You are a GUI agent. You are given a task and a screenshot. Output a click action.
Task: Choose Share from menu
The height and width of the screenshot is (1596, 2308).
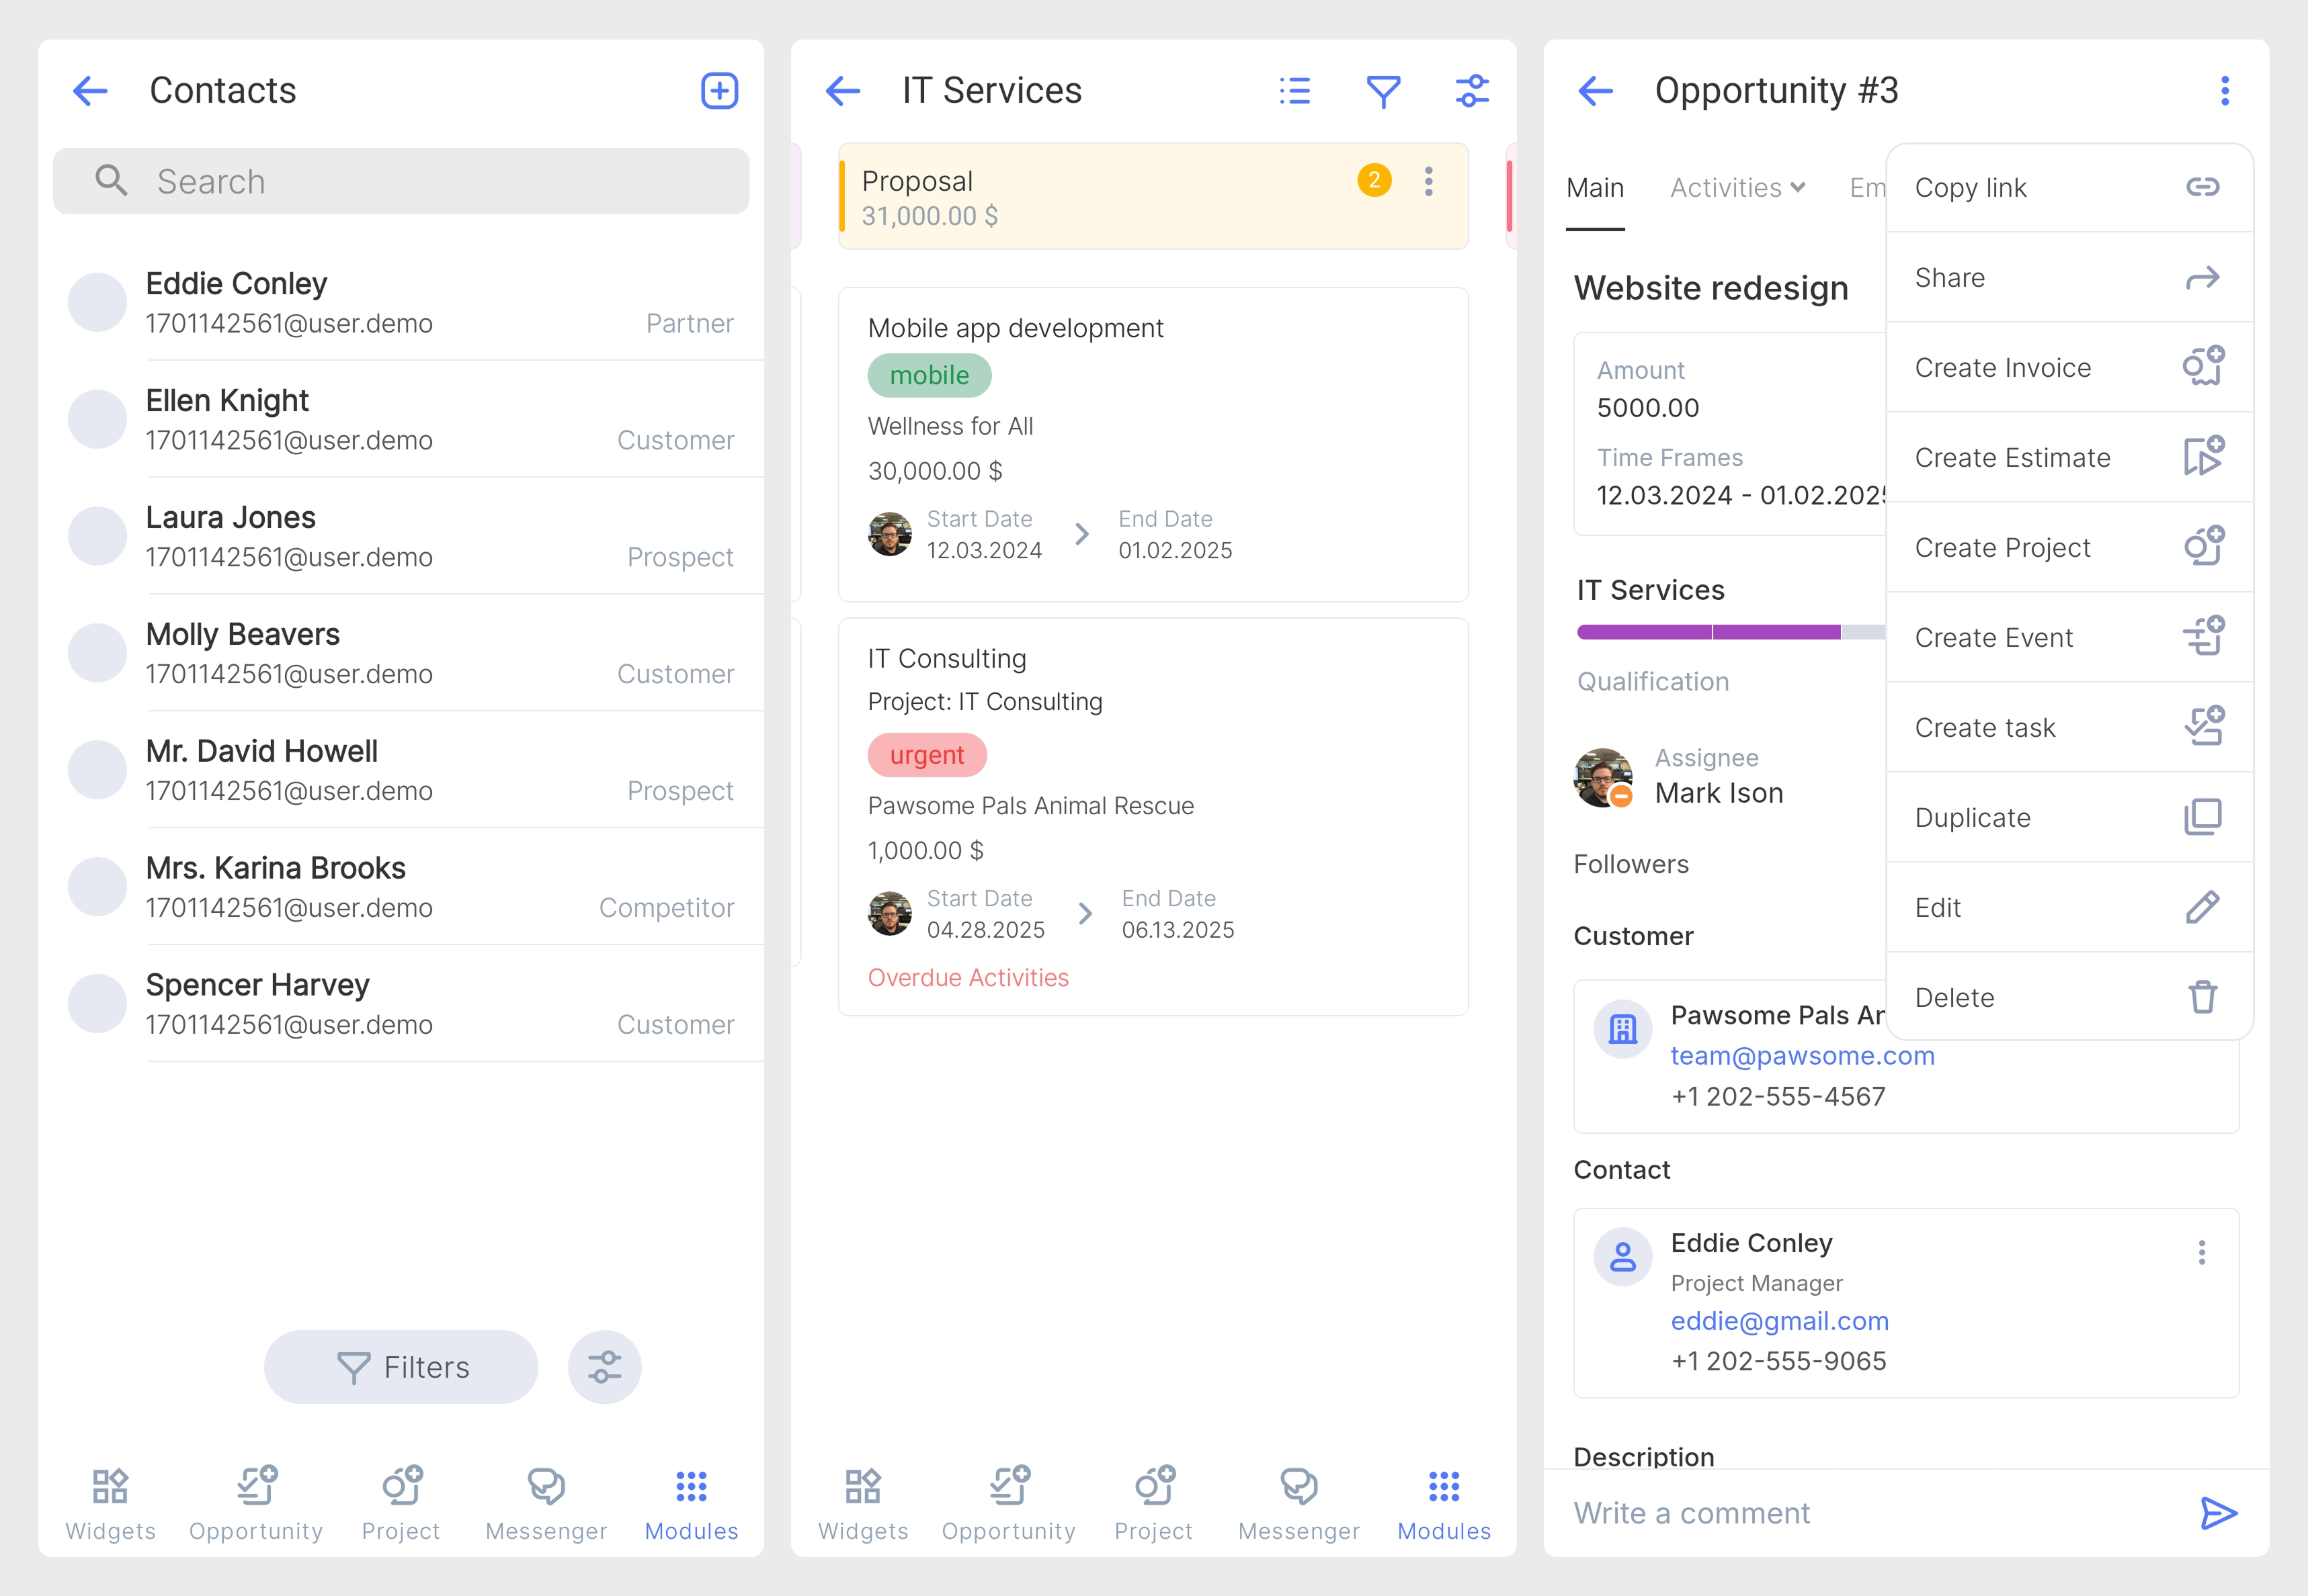(2069, 278)
